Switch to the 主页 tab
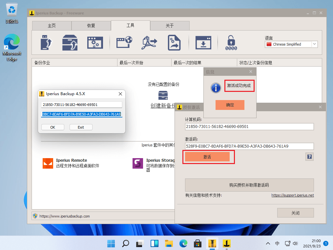The image size is (333, 250). (52, 26)
